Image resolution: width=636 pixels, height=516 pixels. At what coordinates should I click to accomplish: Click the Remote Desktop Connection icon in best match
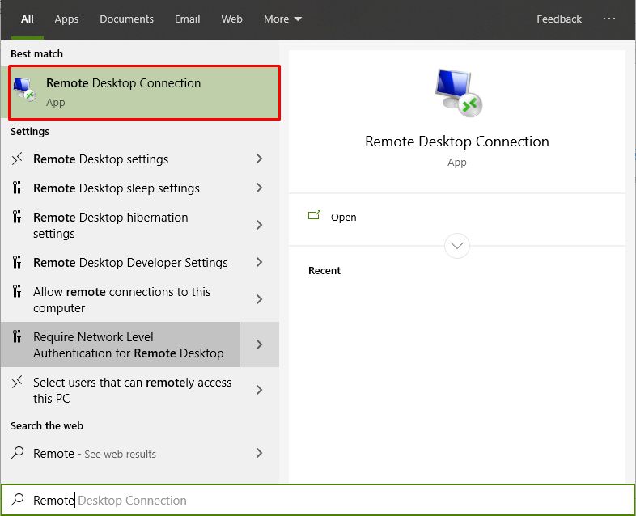pos(25,90)
